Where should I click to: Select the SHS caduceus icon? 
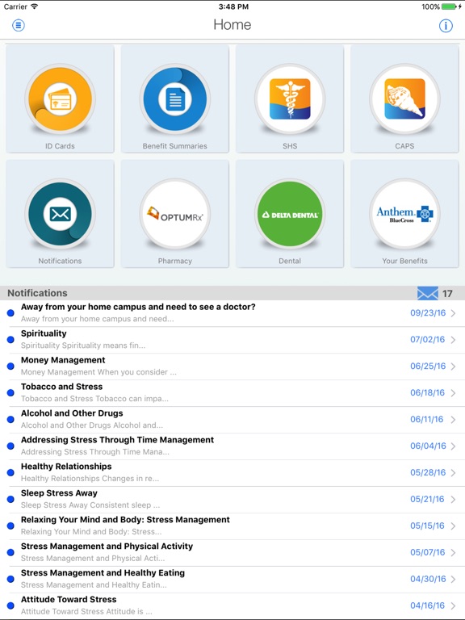point(290,98)
